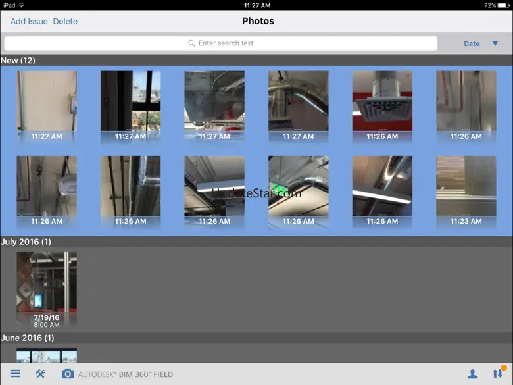Click the Autodesk BIM 360 Field logo
The image size is (513, 385).
click(126, 374)
